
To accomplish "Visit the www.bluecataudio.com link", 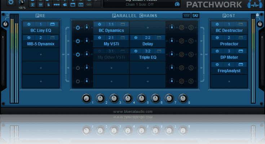I will pyautogui.click(x=132, y=112).
